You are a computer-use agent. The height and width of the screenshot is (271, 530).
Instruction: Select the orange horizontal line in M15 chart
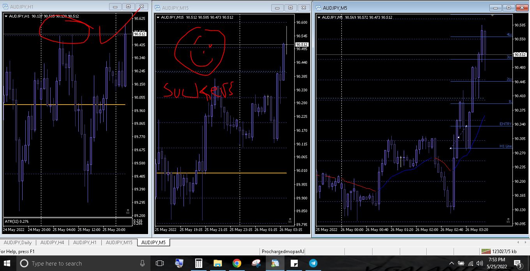[221, 173]
